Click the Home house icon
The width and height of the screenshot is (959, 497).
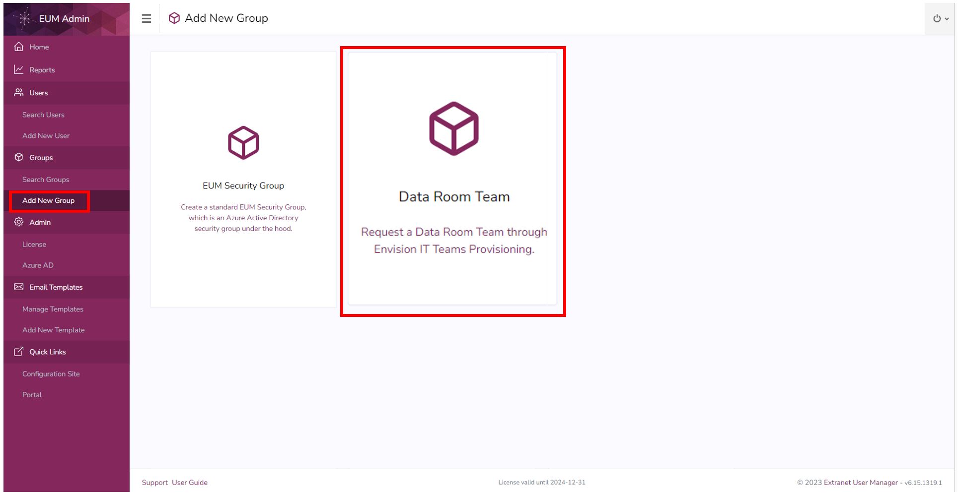point(19,47)
